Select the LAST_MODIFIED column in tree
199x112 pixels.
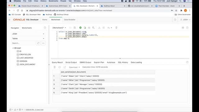click(26, 58)
